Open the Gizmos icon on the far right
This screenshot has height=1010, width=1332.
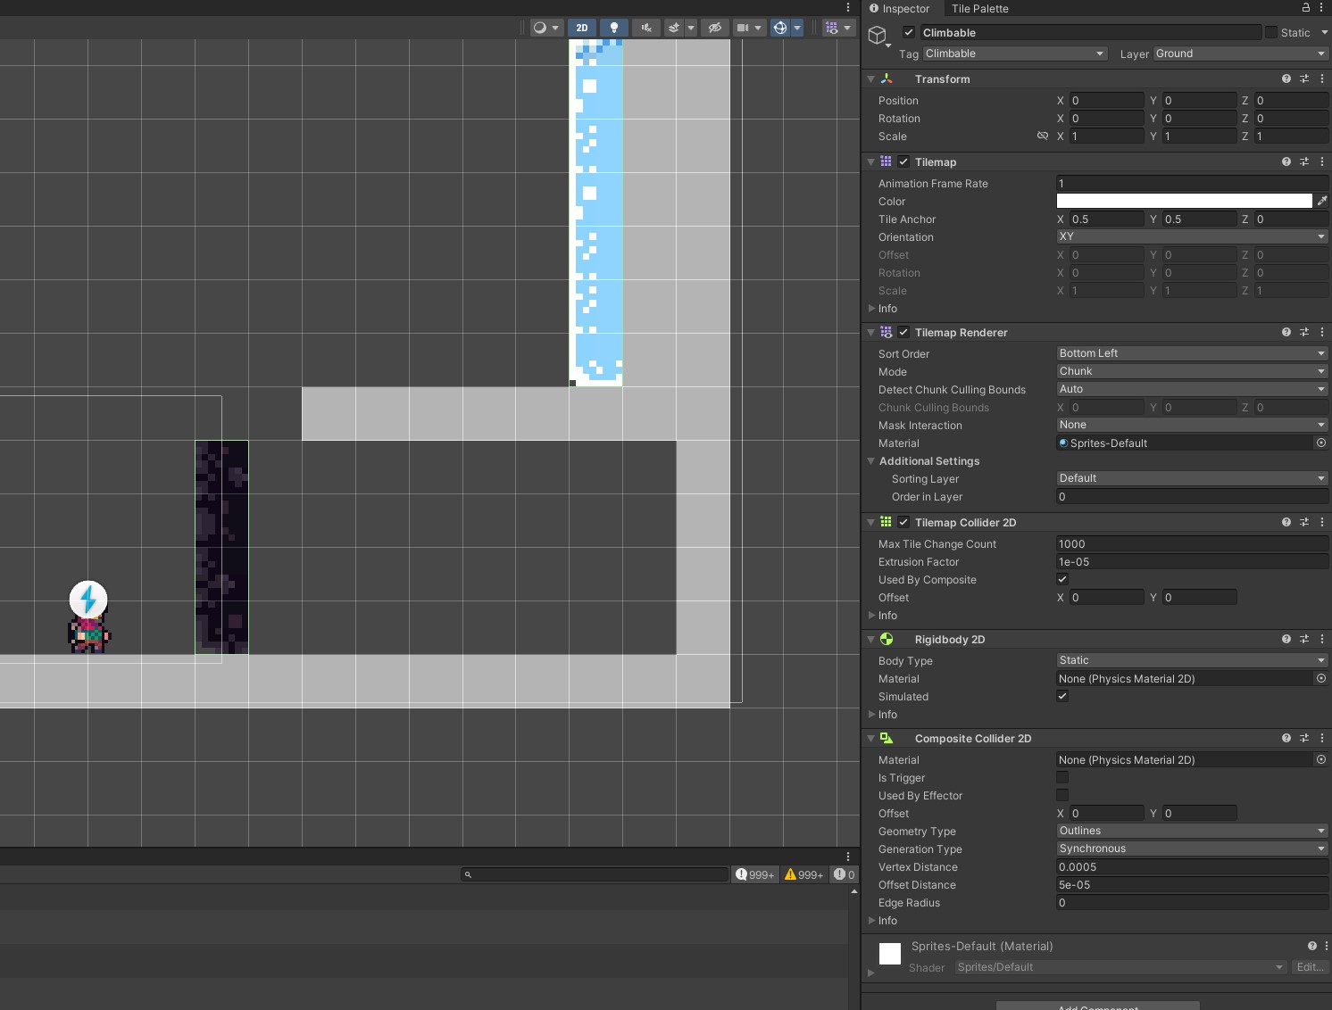831,28
